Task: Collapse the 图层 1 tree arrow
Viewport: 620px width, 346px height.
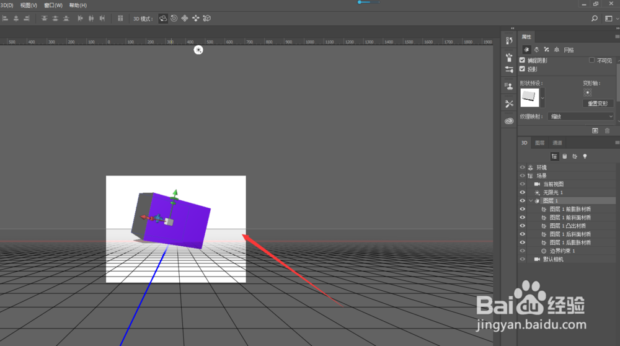Action: point(531,201)
